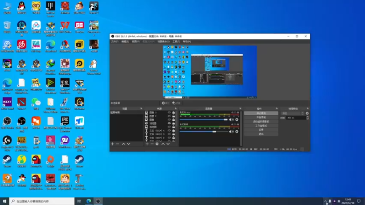Open WPS Office desktop shortcut
365x205 pixels.
tap(65, 27)
